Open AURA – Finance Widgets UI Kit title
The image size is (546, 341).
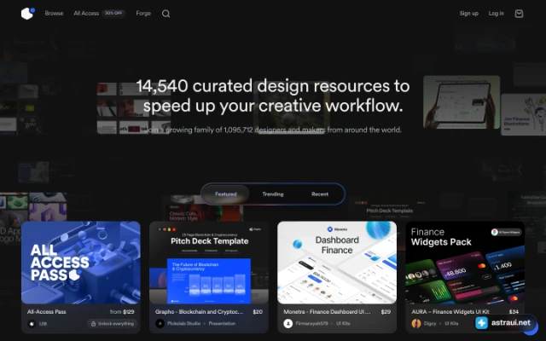[450, 312]
